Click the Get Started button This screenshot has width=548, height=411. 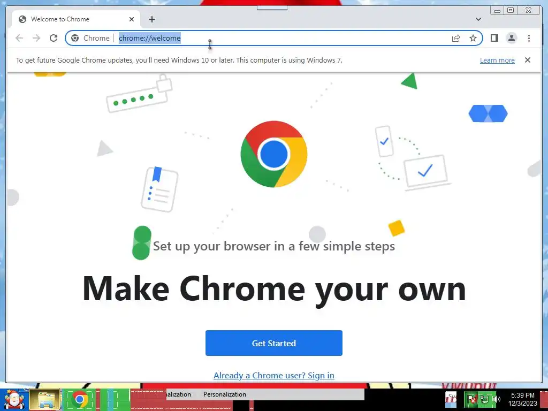click(273, 343)
